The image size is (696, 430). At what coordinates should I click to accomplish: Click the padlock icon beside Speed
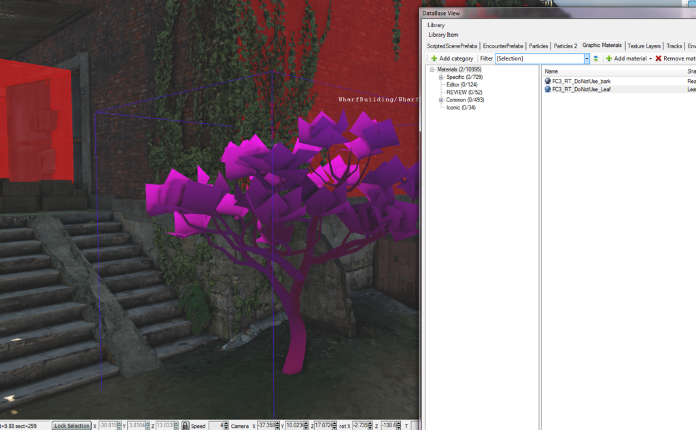click(x=184, y=425)
